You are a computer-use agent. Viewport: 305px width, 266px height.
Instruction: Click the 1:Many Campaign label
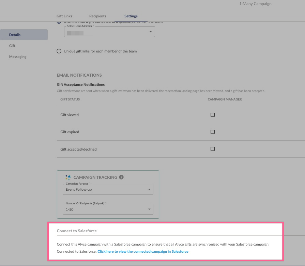click(x=255, y=4)
